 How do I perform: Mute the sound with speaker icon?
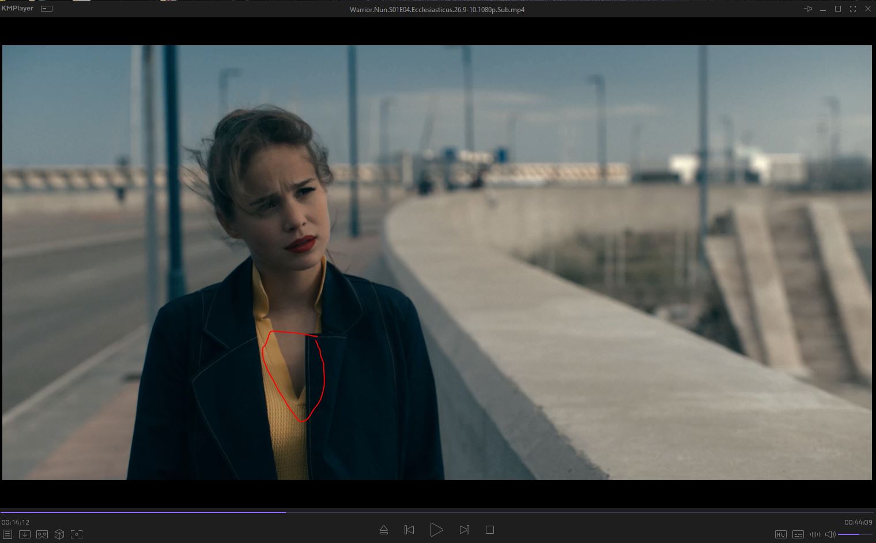(x=830, y=534)
